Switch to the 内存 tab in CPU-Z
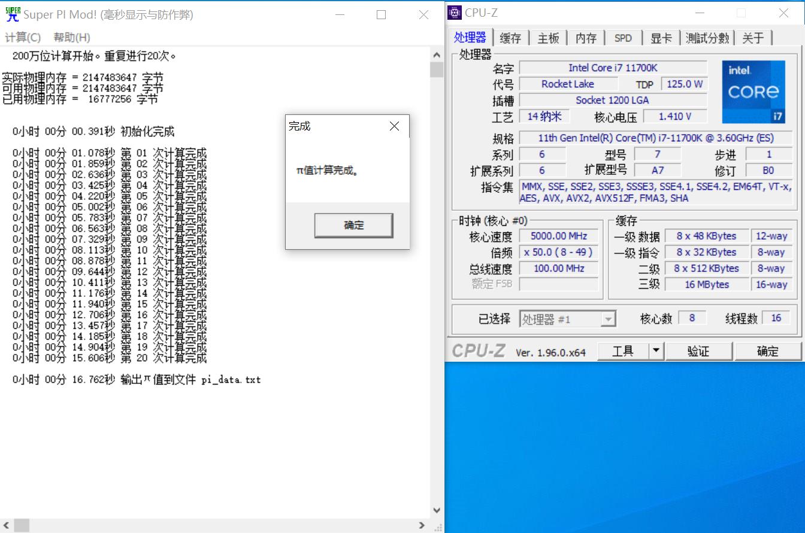805x533 pixels. 586,38
